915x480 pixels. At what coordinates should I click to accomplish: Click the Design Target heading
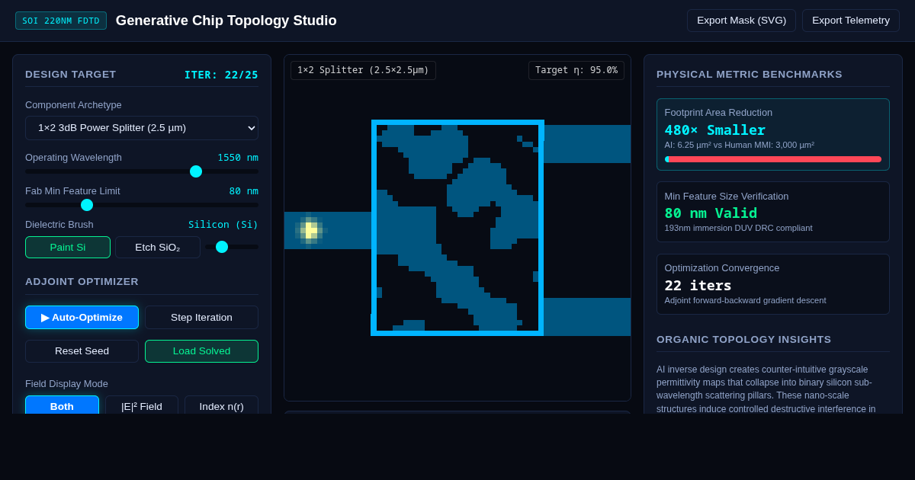coord(71,75)
